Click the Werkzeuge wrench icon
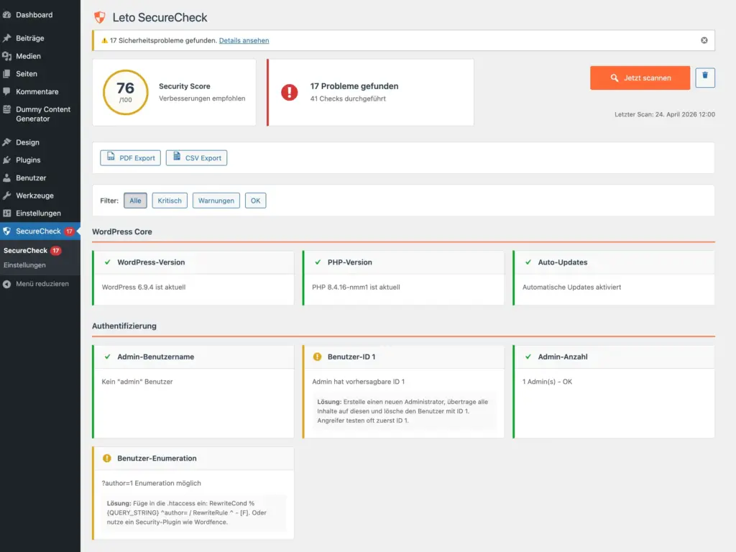 coord(6,195)
